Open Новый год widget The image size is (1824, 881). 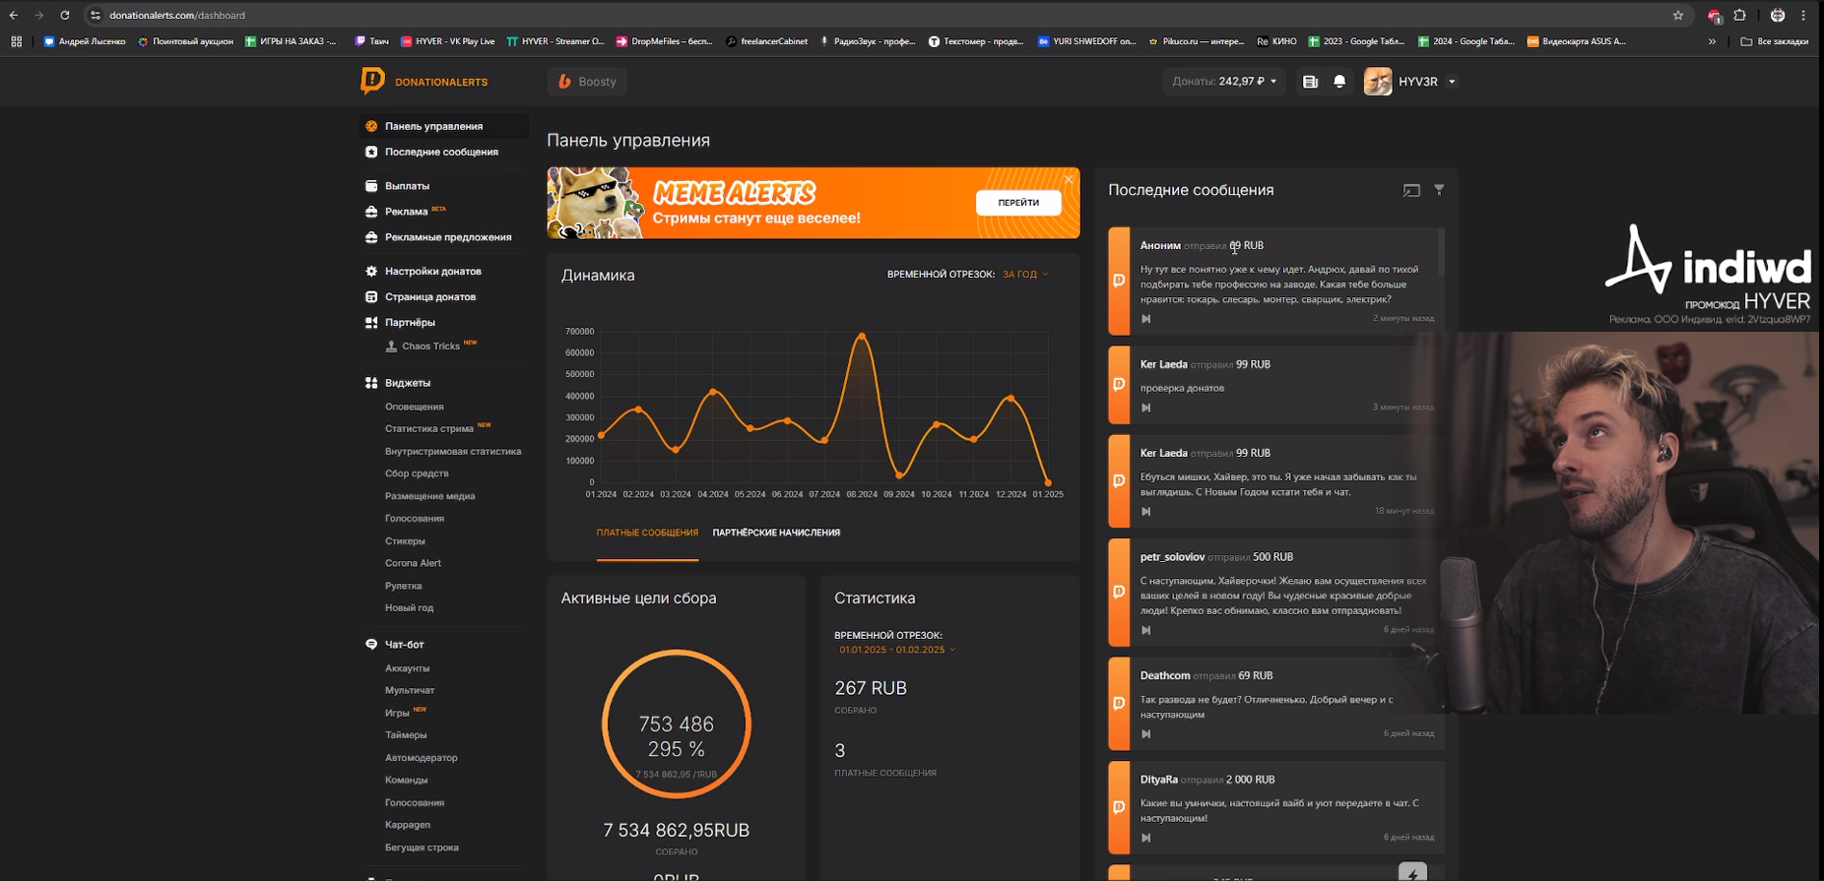tap(409, 608)
